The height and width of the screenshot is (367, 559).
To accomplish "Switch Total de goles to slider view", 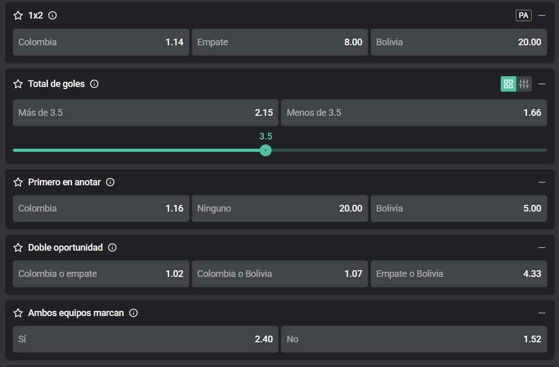I will point(524,84).
